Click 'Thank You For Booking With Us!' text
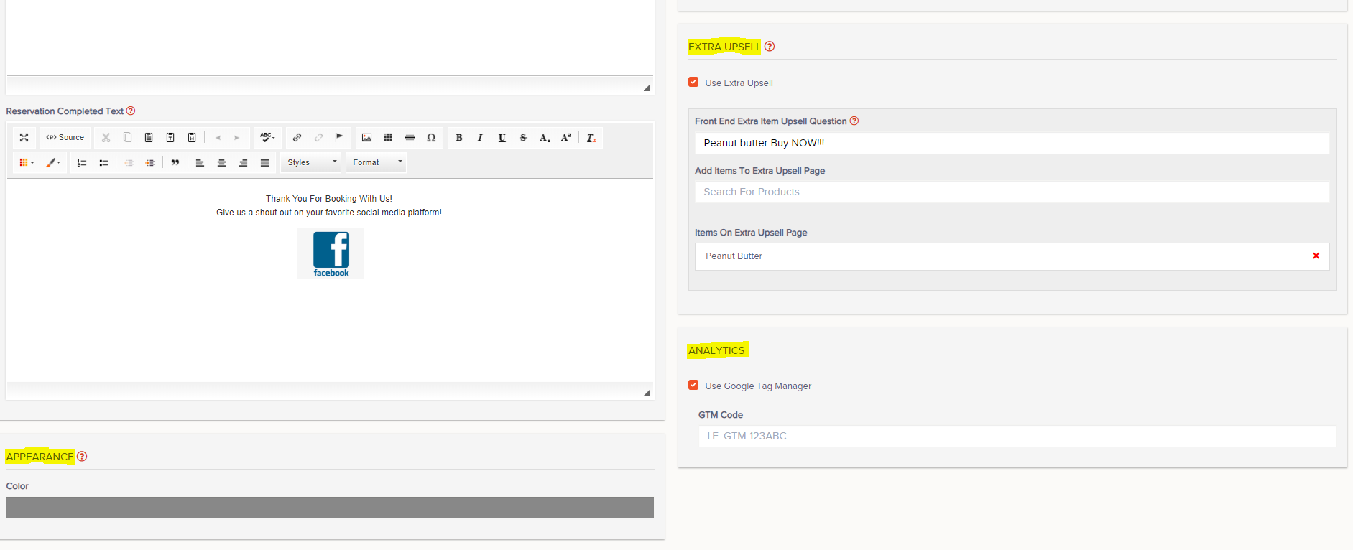1353x550 pixels. point(329,199)
